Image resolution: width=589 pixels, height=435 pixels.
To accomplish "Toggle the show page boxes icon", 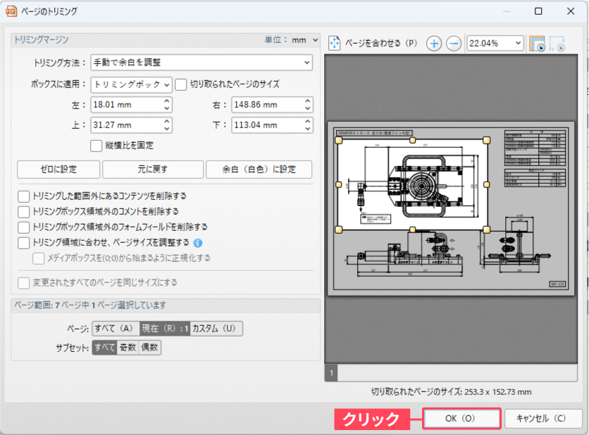I will point(537,44).
